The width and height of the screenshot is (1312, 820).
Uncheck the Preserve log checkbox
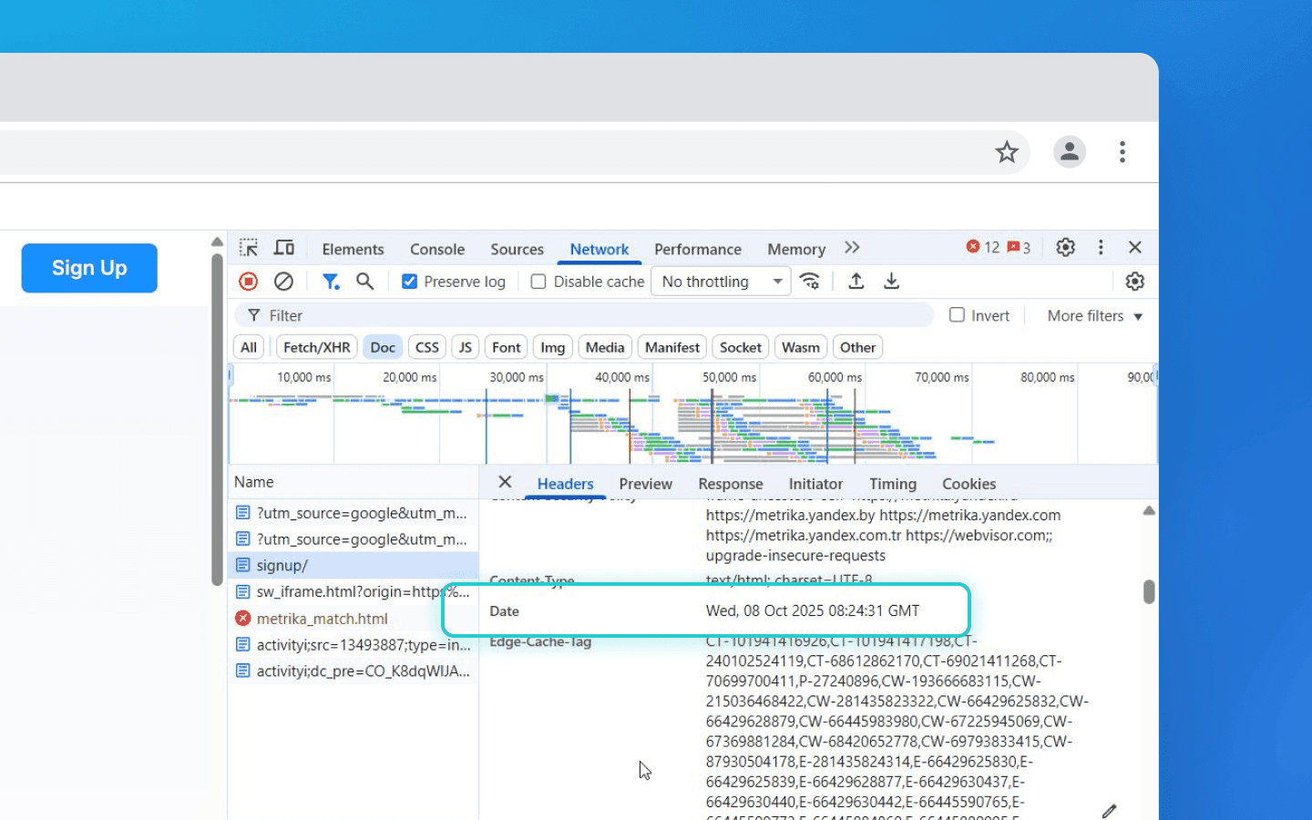[410, 282]
